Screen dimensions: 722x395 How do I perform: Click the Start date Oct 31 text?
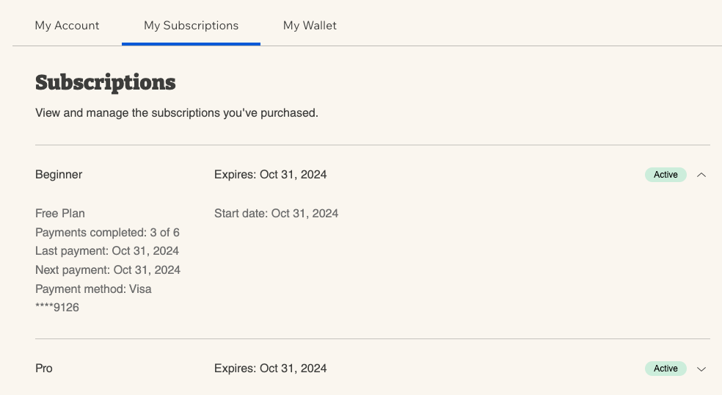point(277,214)
